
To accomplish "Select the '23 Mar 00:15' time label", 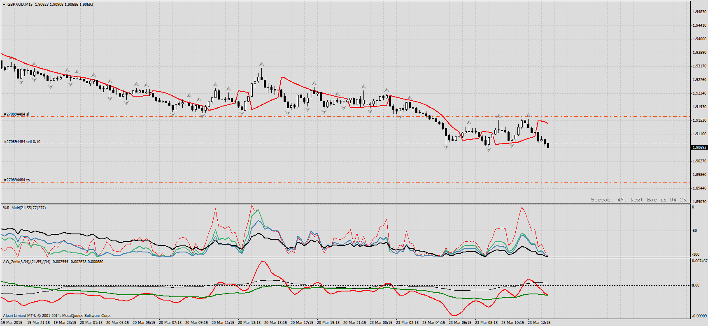I will (381, 323).
